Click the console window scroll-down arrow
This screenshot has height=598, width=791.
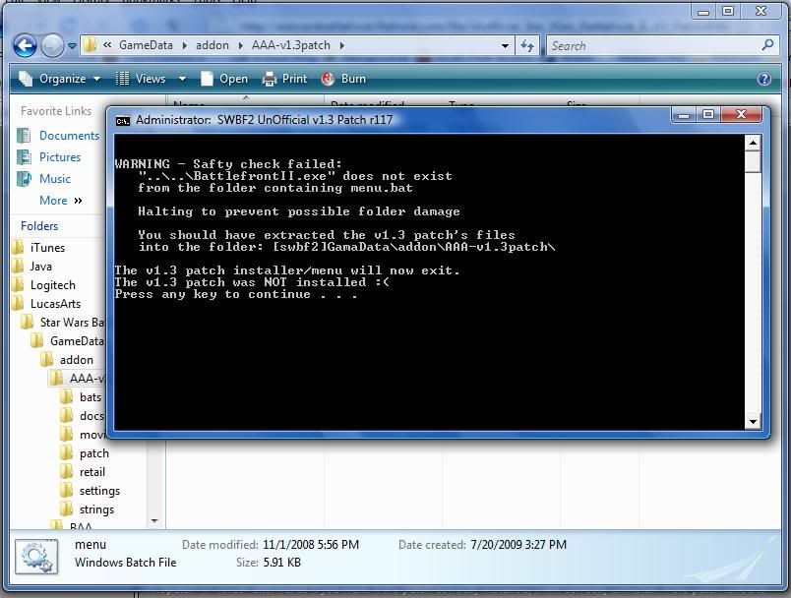pyautogui.click(x=753, y=422)
